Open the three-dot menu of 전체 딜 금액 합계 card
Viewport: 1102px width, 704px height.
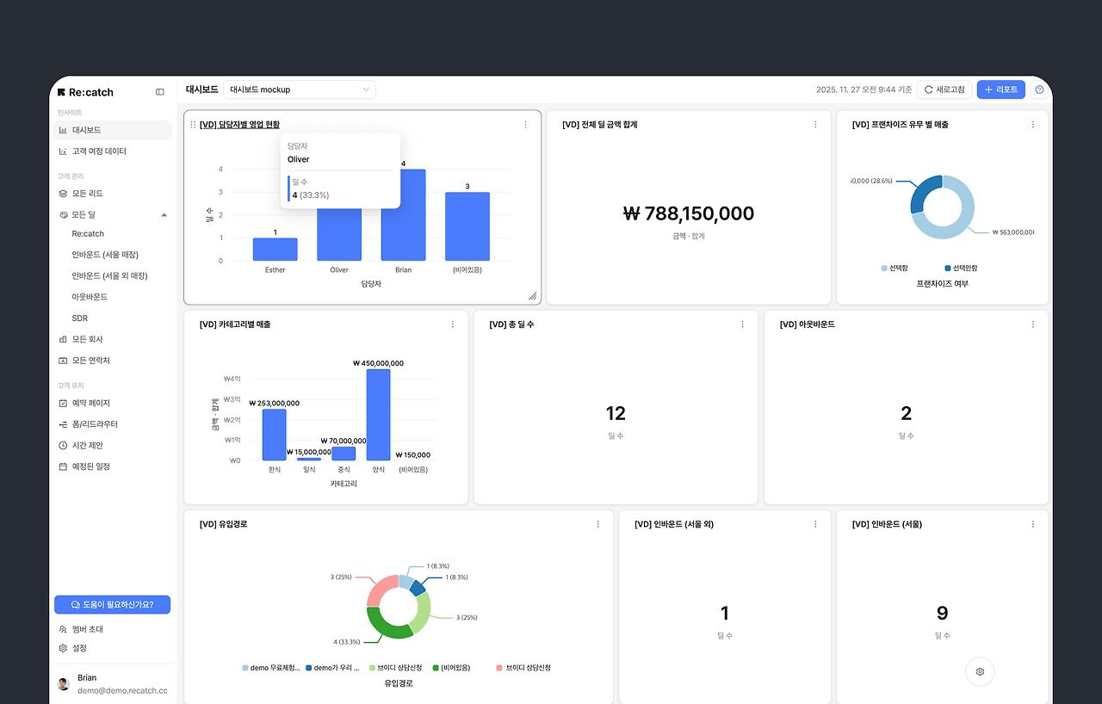pos(815,125)
